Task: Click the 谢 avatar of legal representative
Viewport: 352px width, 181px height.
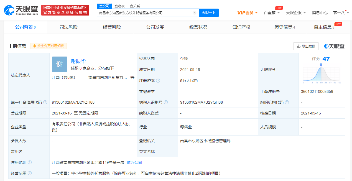Action: [x=60, y=64]
